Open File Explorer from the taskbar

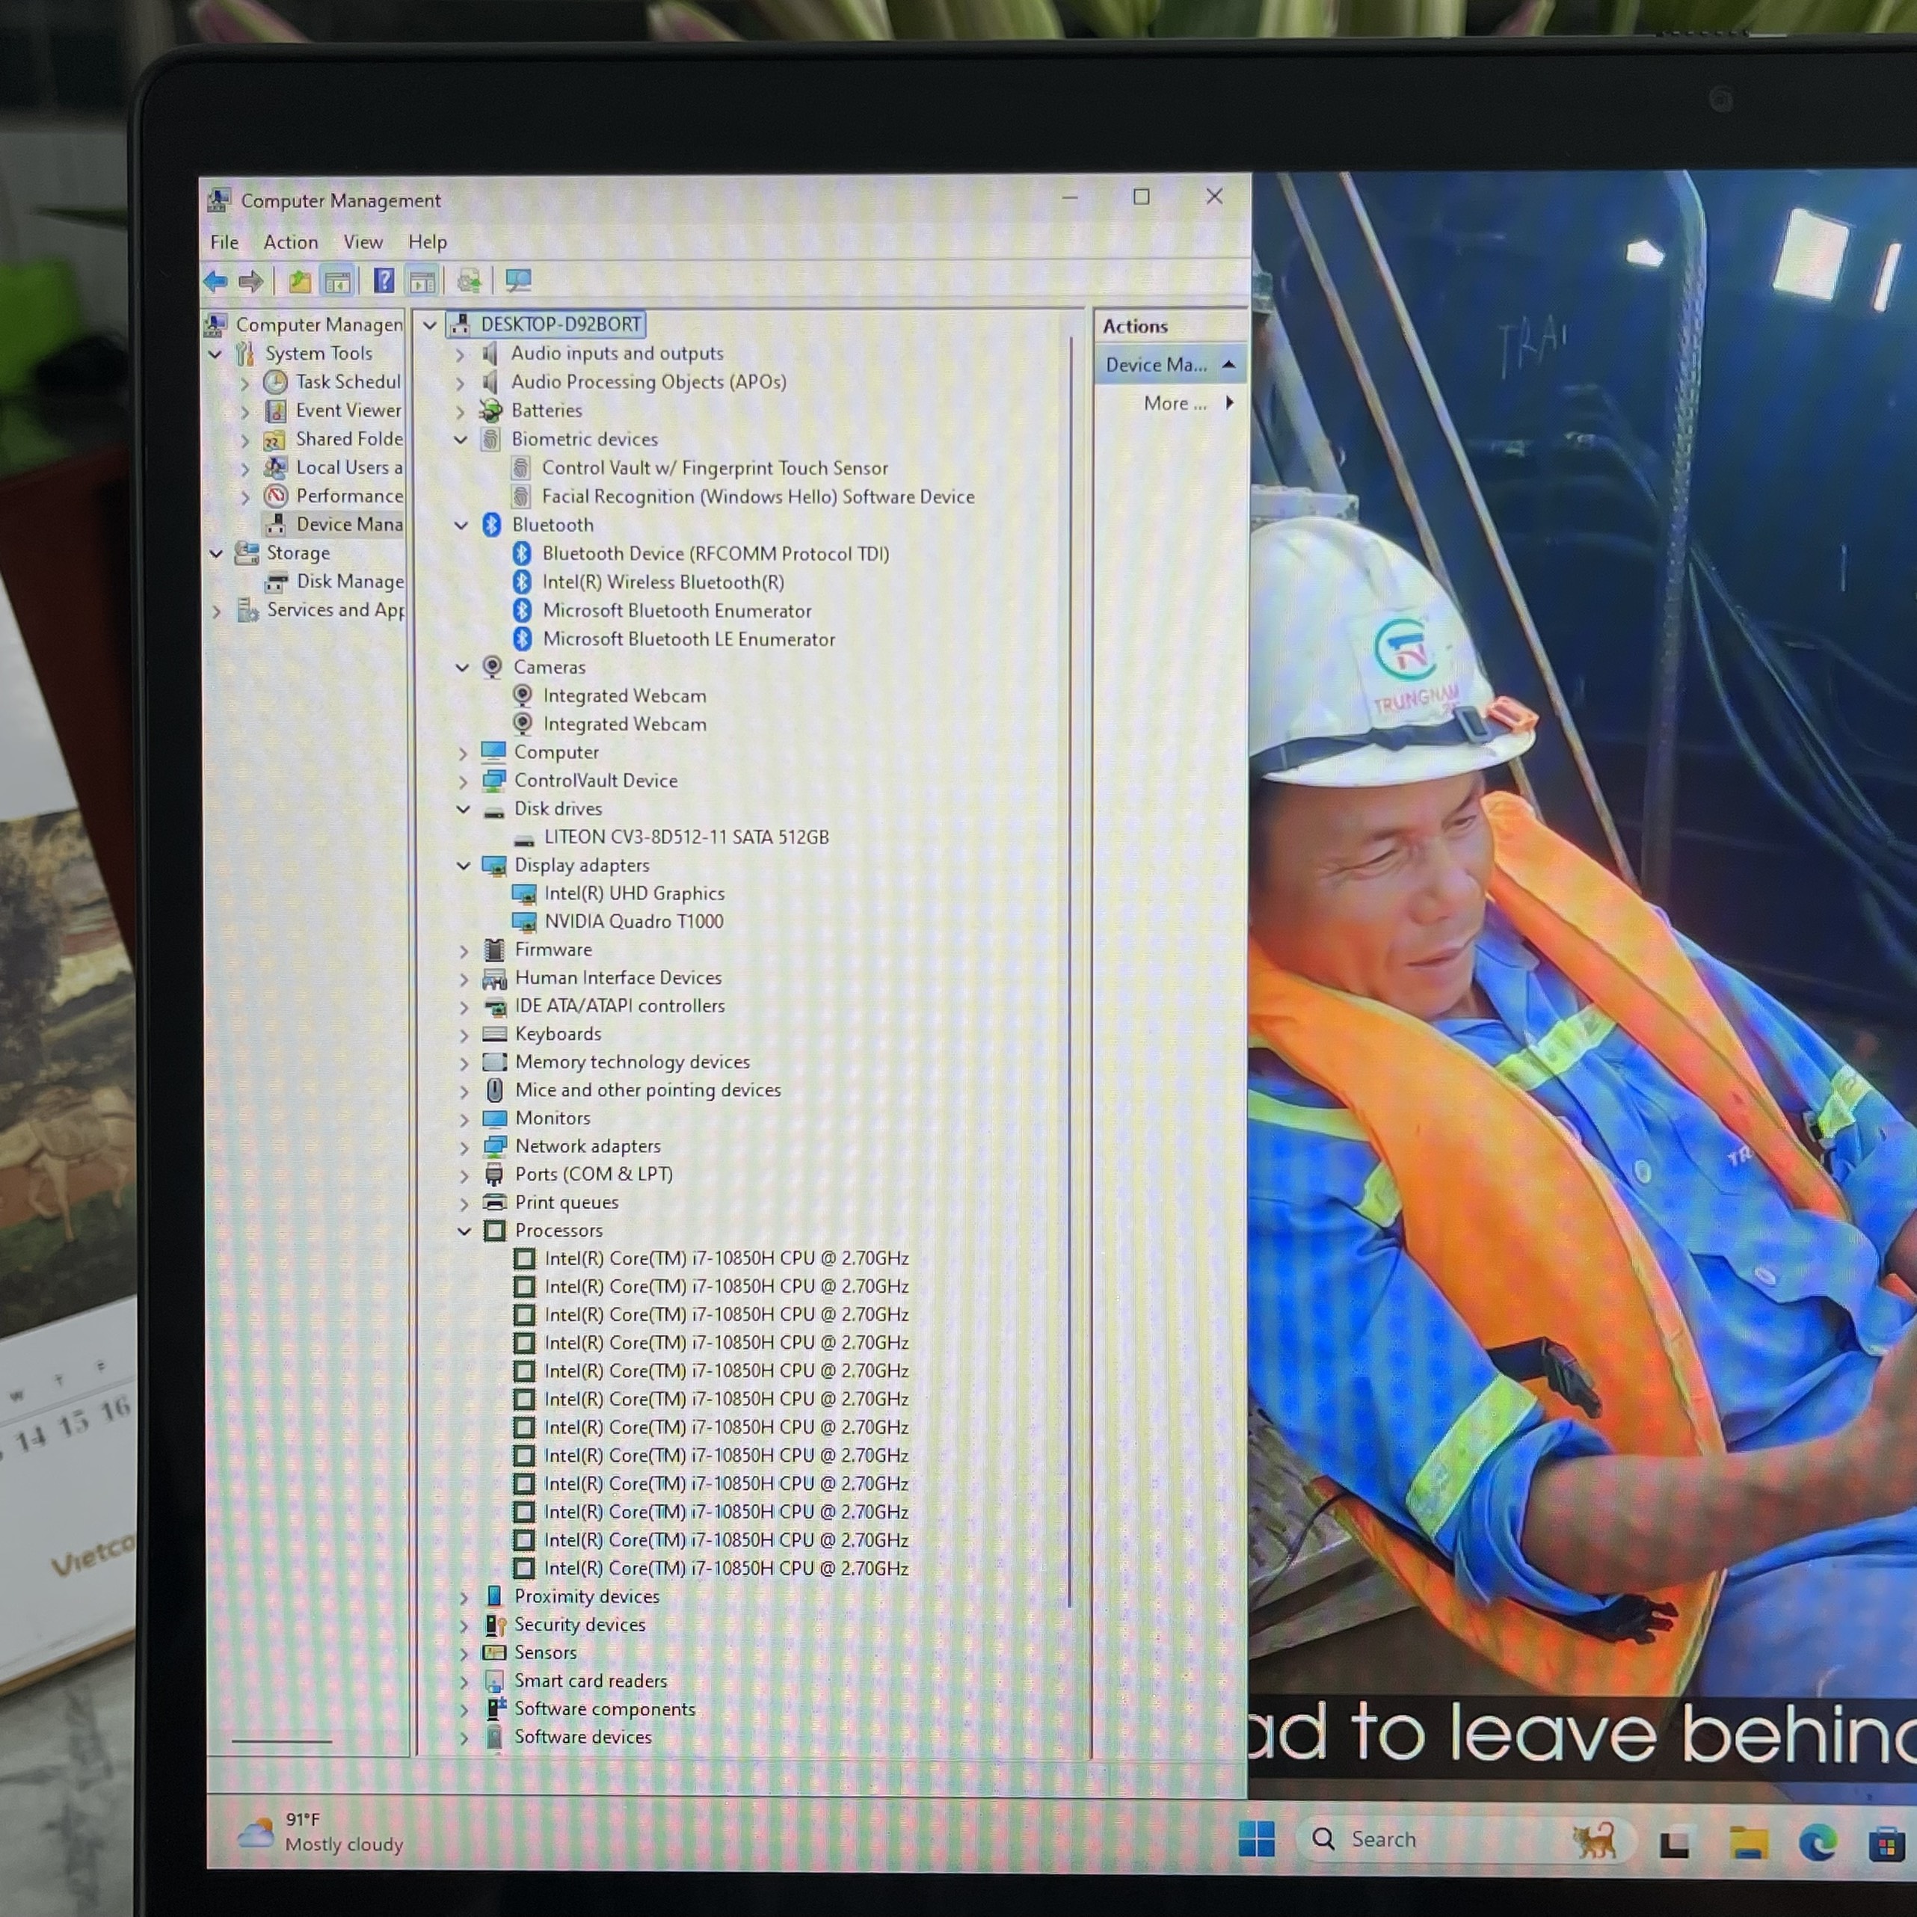tap(1748, 1842)
